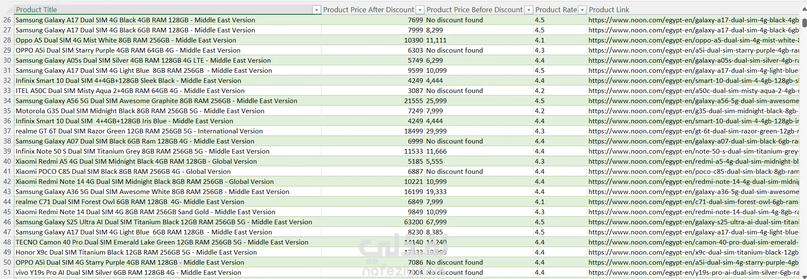This screenshot has width=807, height=279.
Task: Select discounted price cell 21555
Action: [373, 101]
